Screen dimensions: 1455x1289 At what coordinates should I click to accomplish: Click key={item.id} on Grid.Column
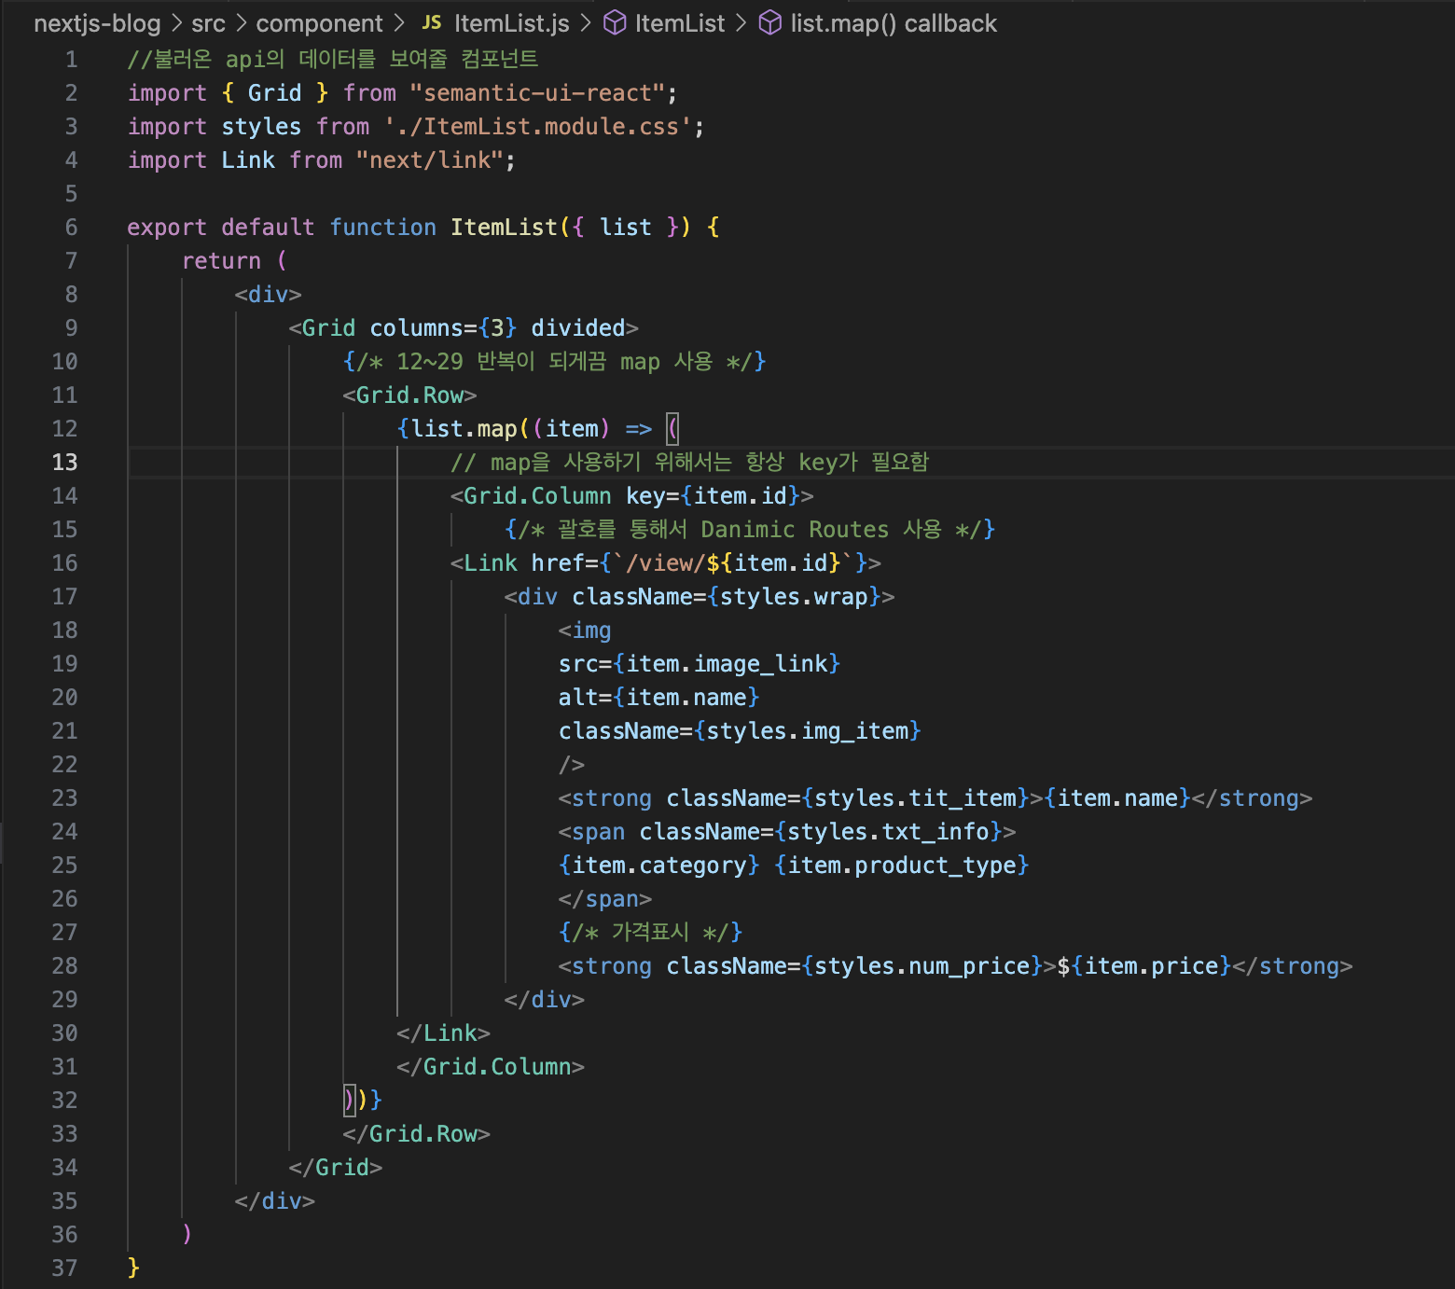click(713, 495)
